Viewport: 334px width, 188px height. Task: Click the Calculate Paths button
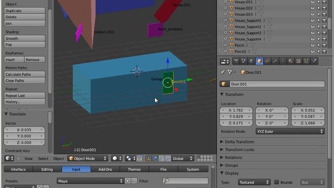click(25, 74)
